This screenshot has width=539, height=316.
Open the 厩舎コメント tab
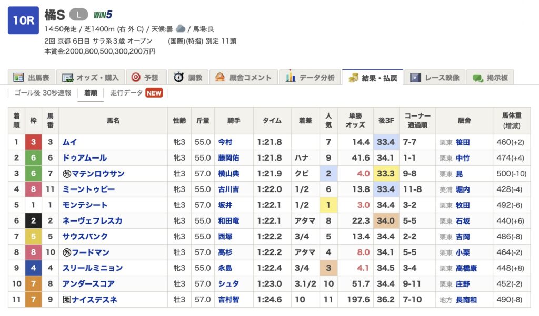[243, 78]
